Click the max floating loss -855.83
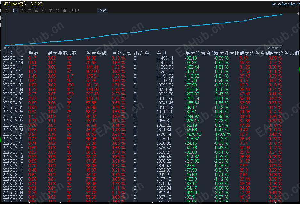 (x=192, y=192)
